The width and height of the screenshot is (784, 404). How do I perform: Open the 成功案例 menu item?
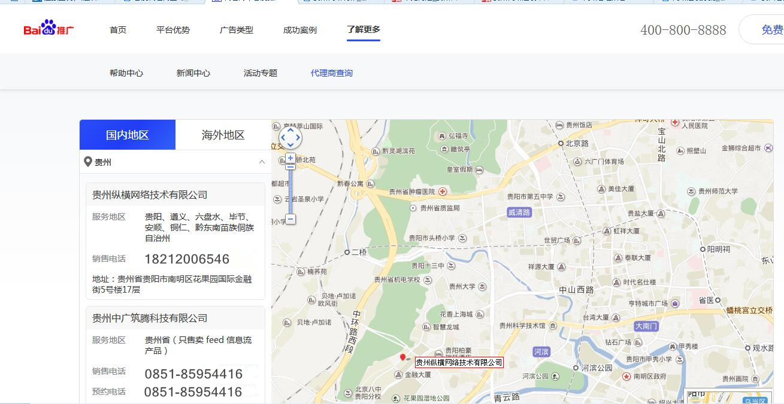pos(300,30)
